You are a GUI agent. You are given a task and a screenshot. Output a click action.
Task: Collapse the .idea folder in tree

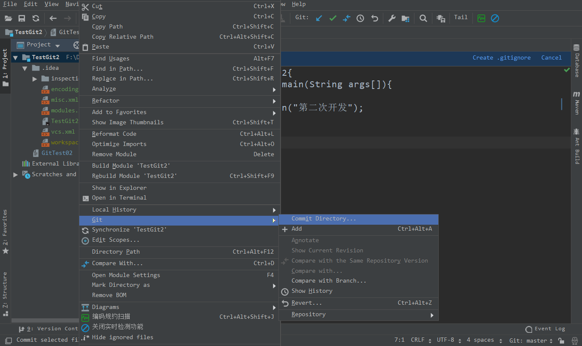25,68
